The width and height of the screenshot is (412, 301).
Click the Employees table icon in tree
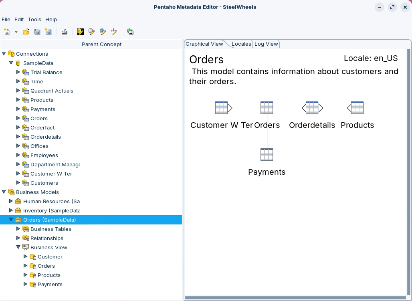(x=26, y=155)
